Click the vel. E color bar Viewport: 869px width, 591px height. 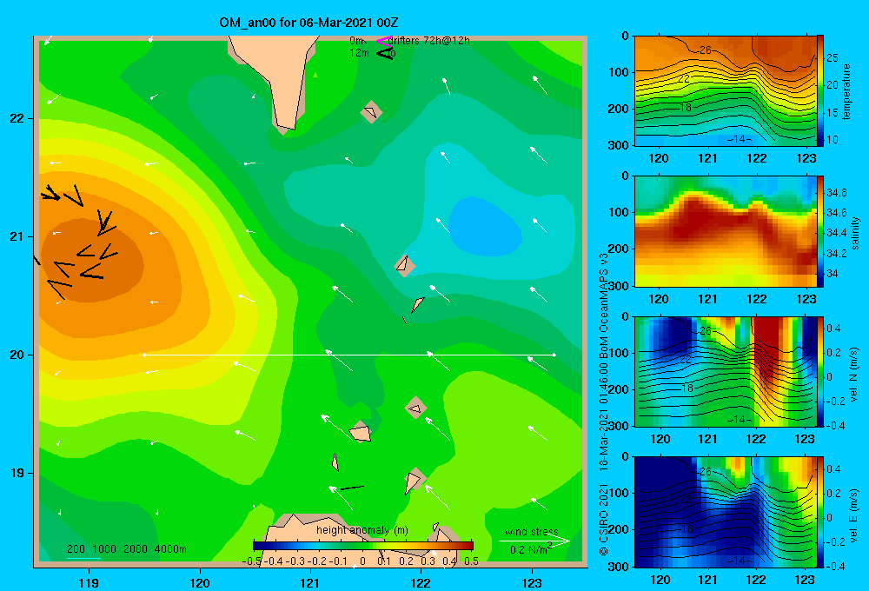(x=820, y=512)
